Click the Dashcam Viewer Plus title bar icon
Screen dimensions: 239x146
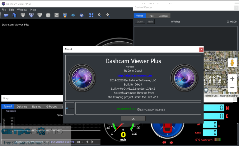3,4
